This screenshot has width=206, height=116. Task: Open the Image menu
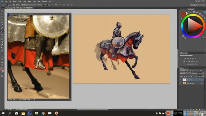coord(14,1)
